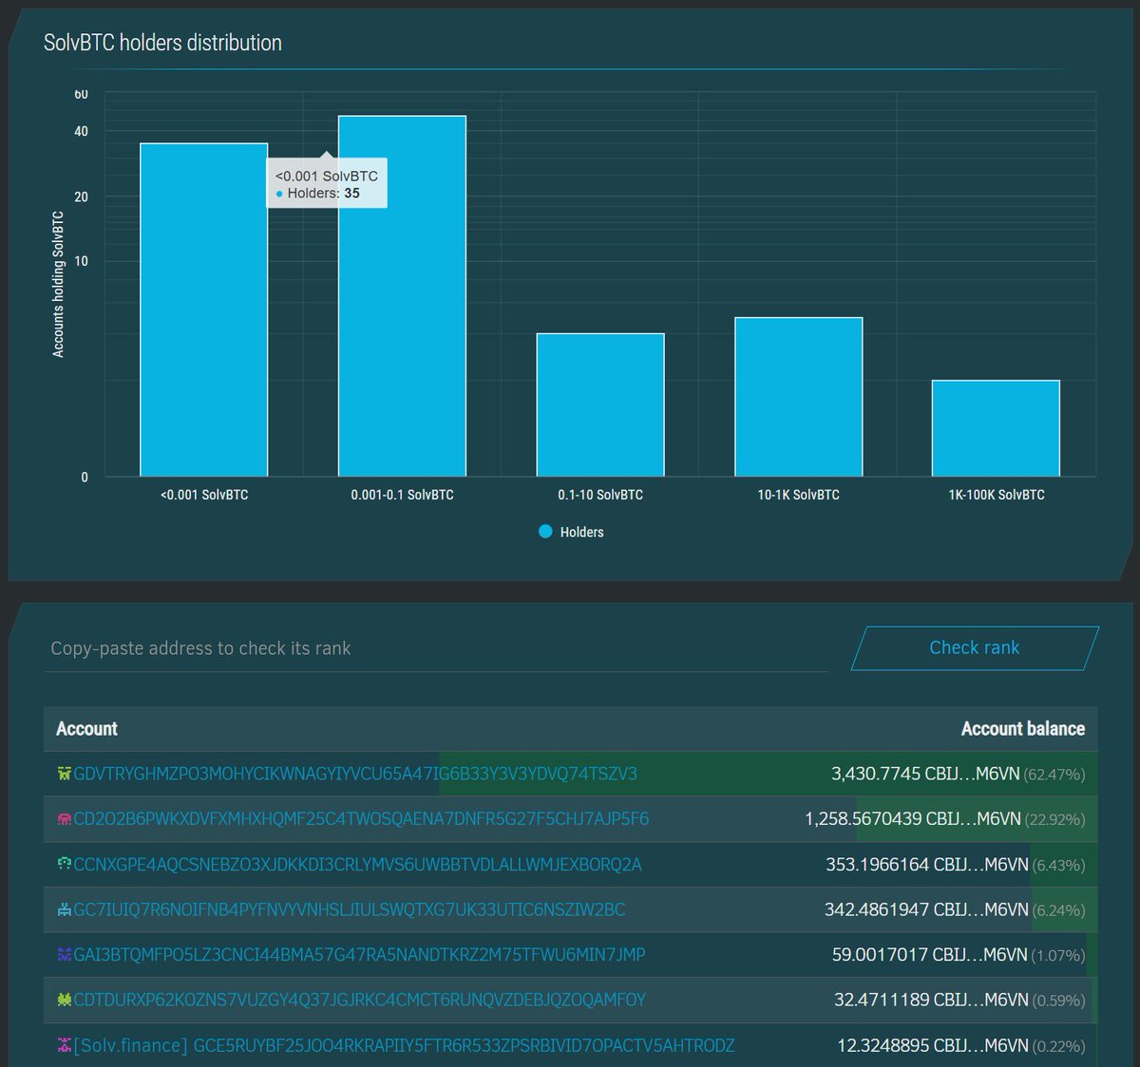Screen dimensions: 1140x1067
Task: Open account GDVTRYGHMZPO3MOHYCIKWNAGYIYVCU65A47IG6B33Y3V3YDVQ74TSZV3
Action: point(355,774)
